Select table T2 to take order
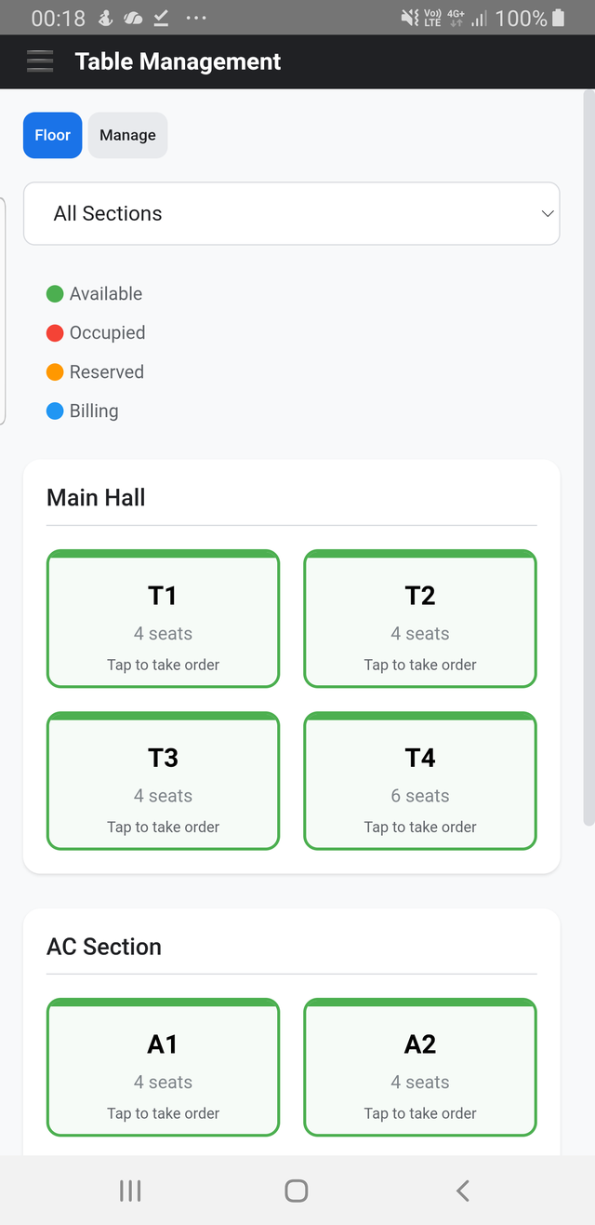This screenshot has height=1225, width=595. pyautogui.click(x=420, y=619)
